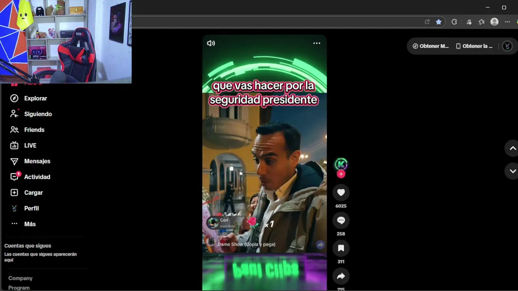518x291 pixels.
Task: Minimize the browser window
Action: click(x=488, y=7)
